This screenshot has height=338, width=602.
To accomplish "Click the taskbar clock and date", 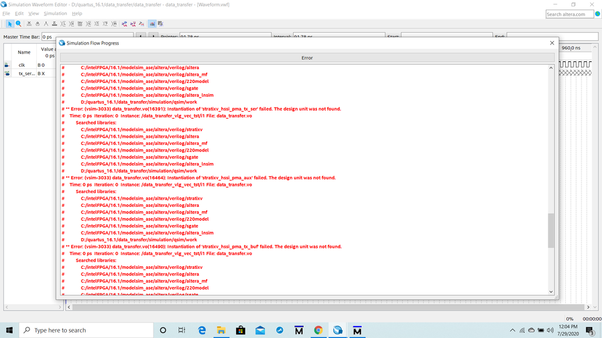I will [x=568, y=330].
